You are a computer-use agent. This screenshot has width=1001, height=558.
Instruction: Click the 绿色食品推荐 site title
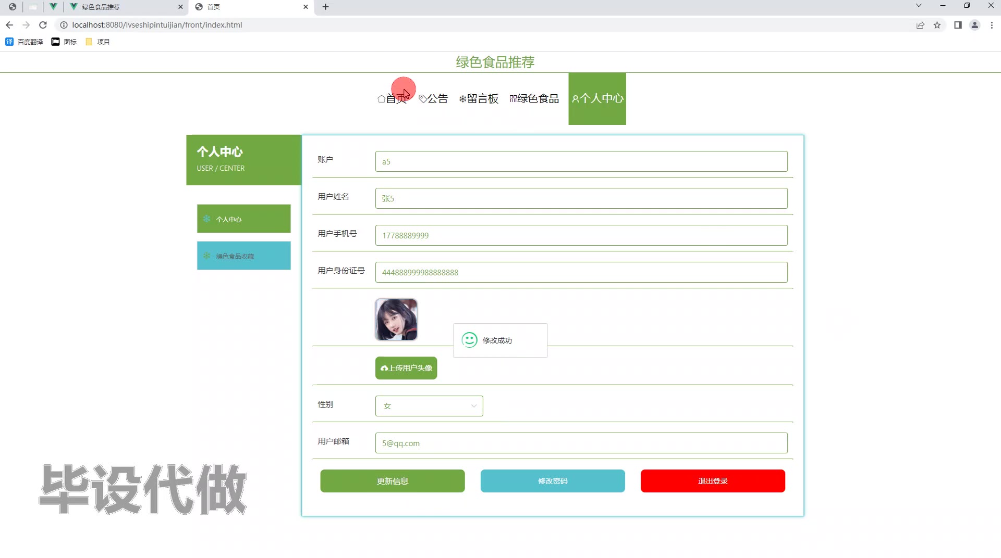tap(495, 62)
